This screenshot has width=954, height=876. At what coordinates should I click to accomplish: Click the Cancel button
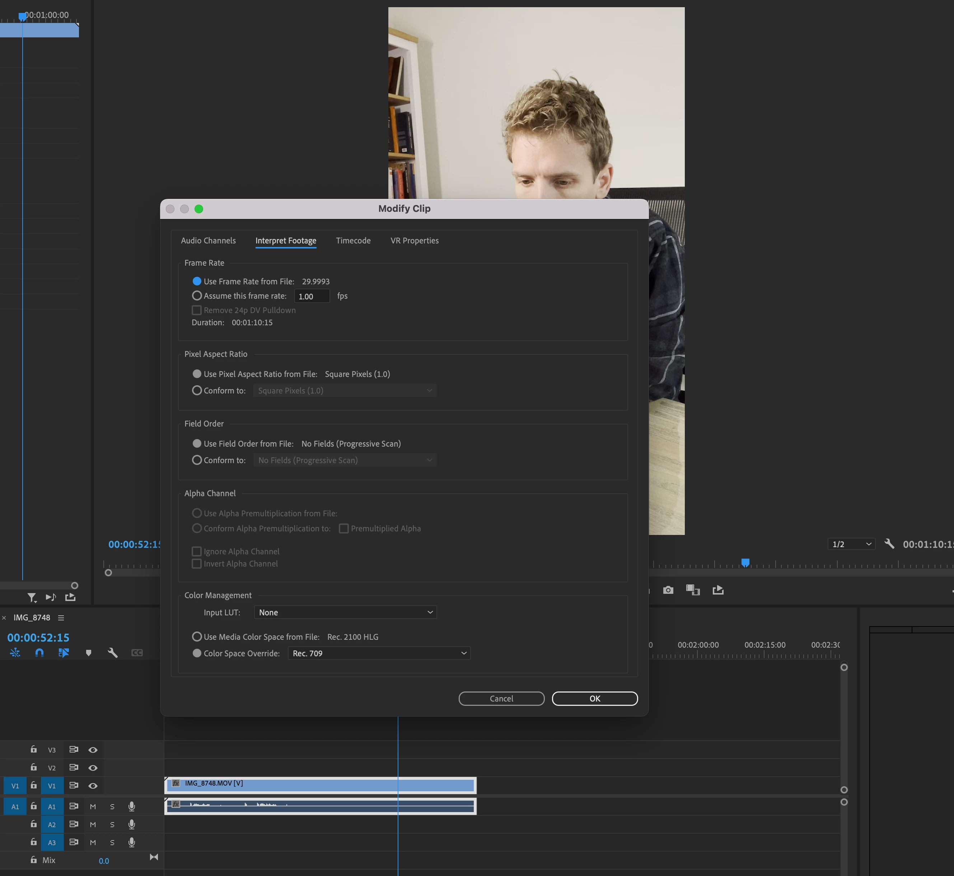pyautogui.click(x=501, y=698)
